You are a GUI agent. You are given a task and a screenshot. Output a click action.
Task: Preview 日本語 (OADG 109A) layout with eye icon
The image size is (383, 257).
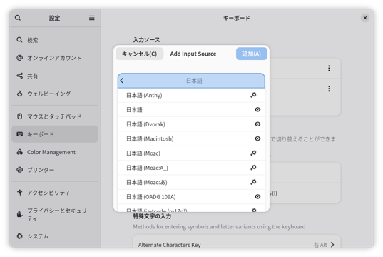tap(257, 196)
